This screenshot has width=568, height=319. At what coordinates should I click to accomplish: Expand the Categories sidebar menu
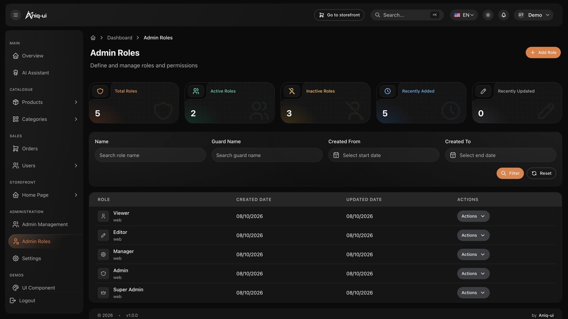point(45,119)
